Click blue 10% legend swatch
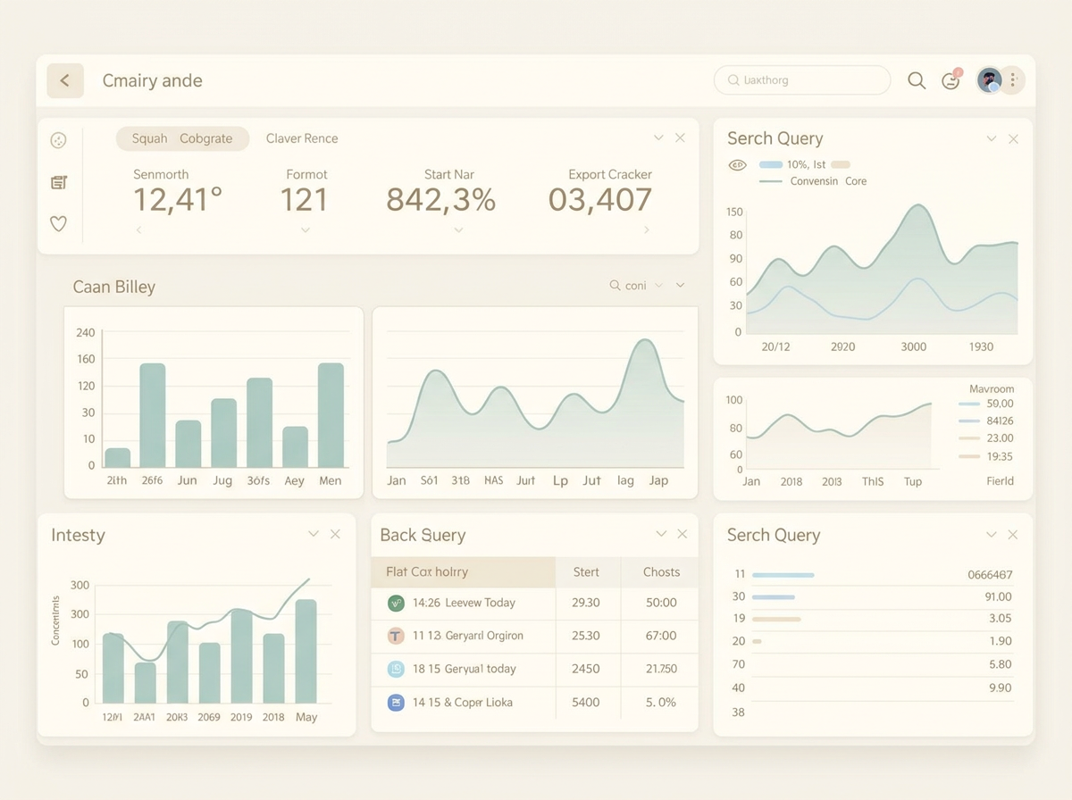The image size is (1072, 800). pyautogui.click(x=770, y=164)
